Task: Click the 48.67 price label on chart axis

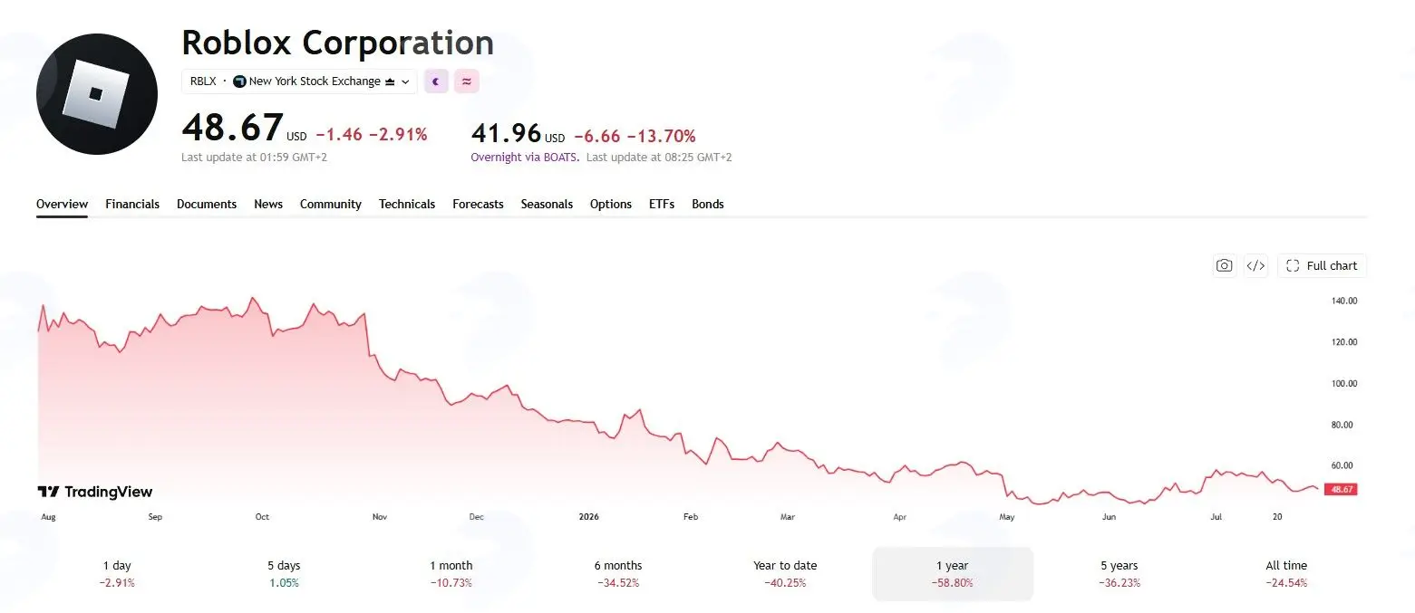Action: 1340,489
